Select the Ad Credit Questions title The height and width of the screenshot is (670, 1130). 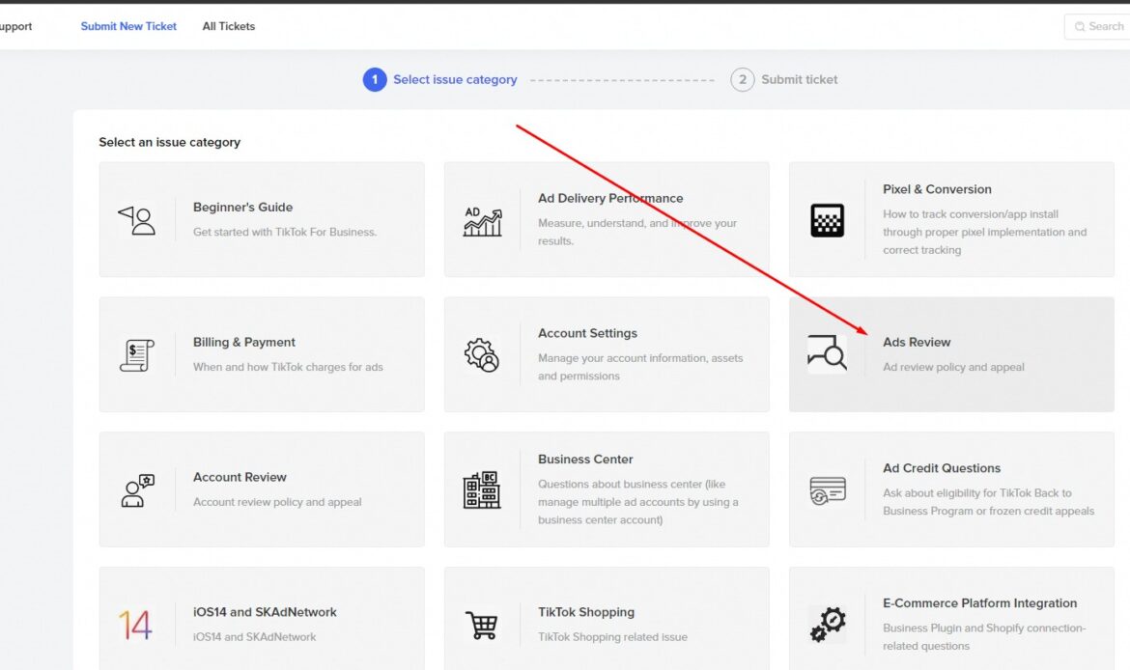[942, 468]
